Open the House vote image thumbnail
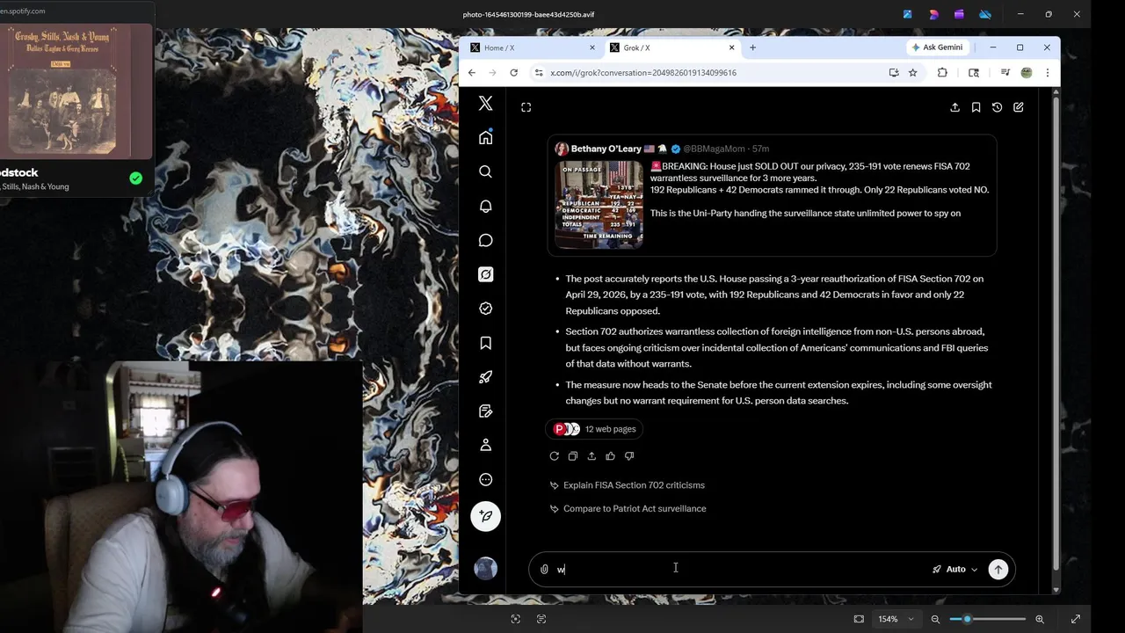Screen dimensions: 1125x633 (599, 205)
